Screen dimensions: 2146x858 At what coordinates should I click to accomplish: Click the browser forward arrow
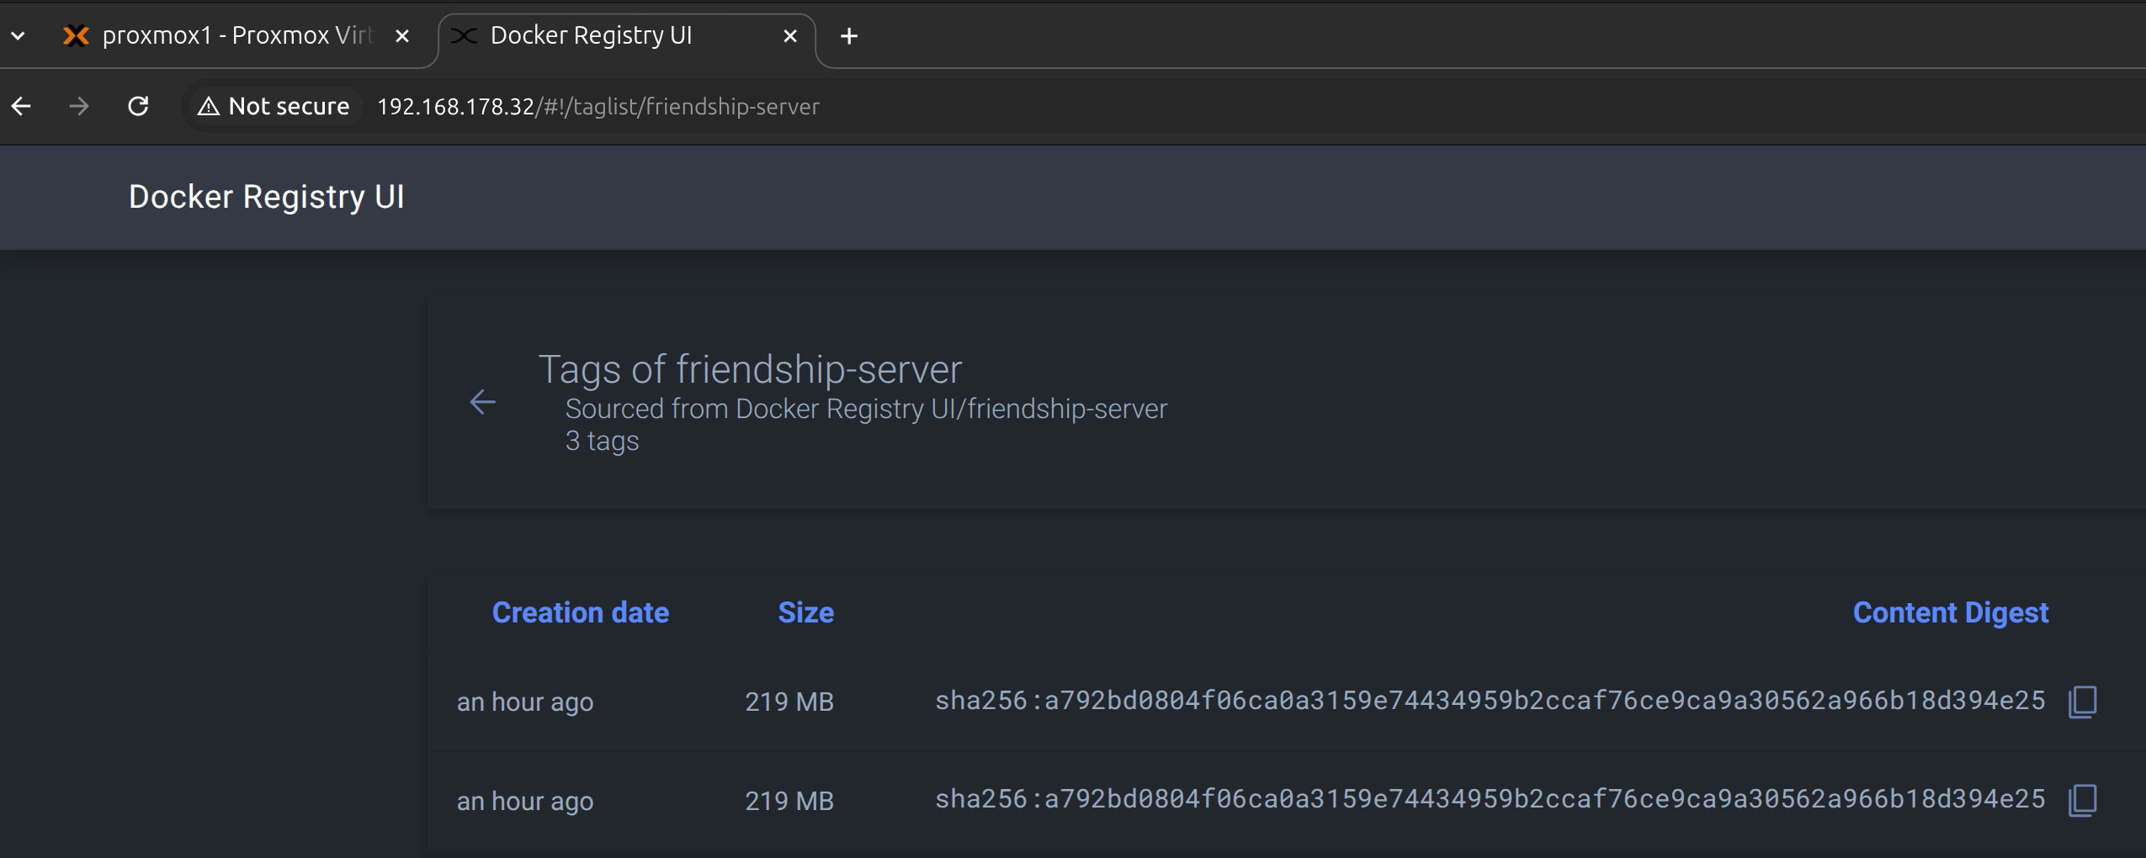coord(79,106)
